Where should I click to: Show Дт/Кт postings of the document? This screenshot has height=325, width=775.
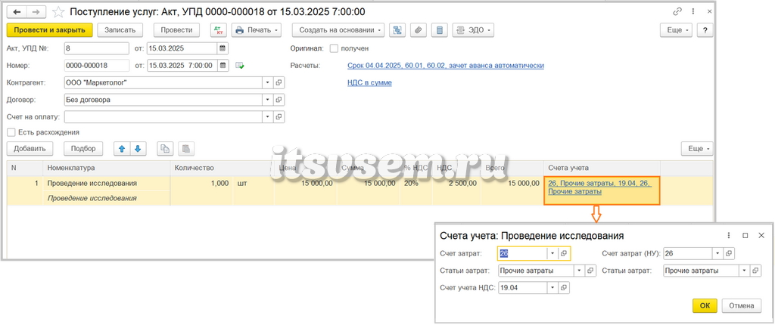tap(219, 30)
